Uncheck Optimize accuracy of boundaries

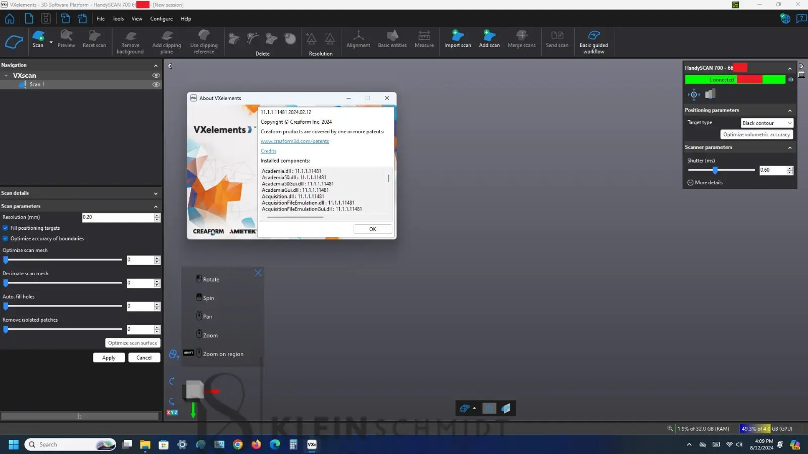(6, 239)
